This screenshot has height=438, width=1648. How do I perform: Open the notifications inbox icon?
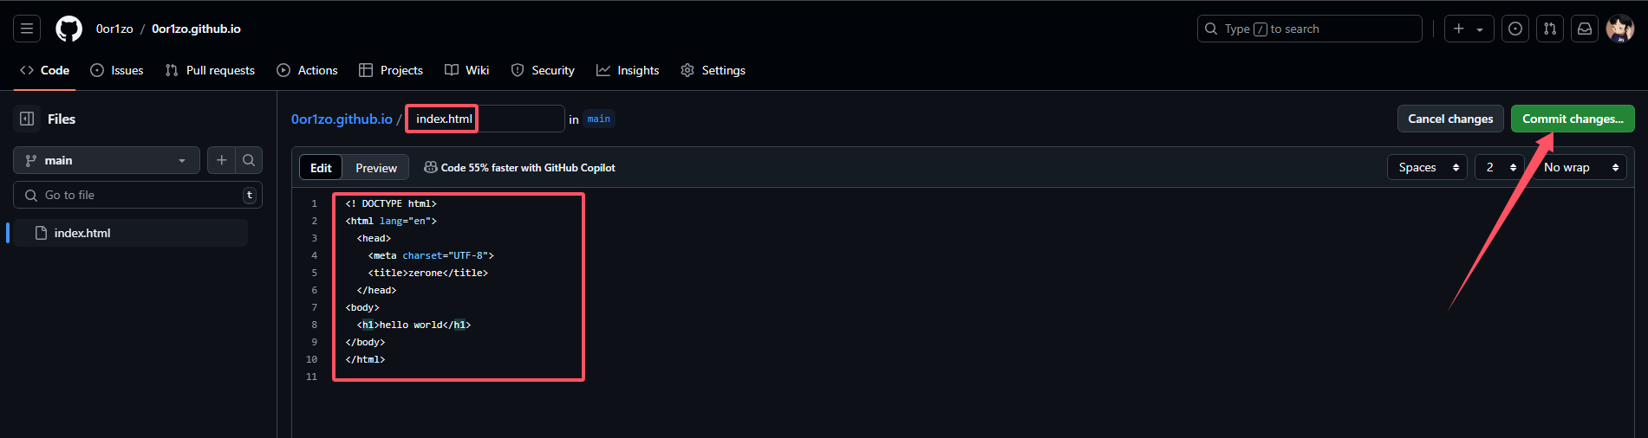pos(1584,29)
